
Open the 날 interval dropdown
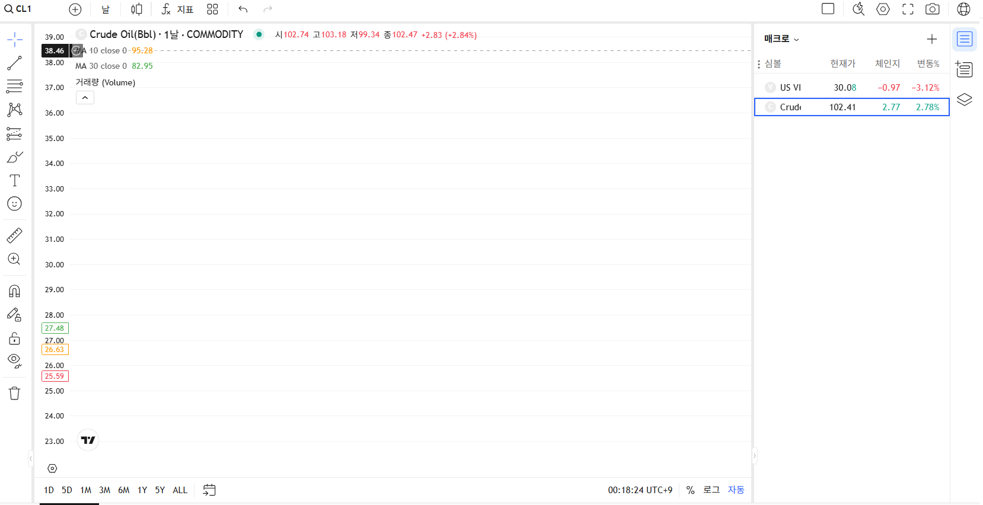[x=106, y=9]
